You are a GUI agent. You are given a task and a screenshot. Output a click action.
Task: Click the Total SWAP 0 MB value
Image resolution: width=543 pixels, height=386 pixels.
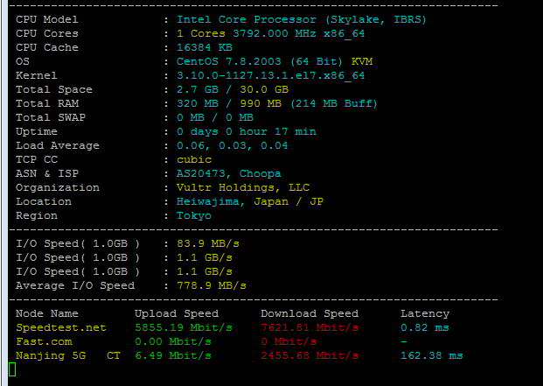click(x=214, y=116)
